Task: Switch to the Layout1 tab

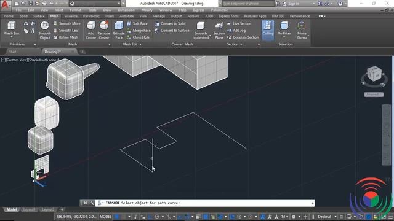Action: pos(29,209)
